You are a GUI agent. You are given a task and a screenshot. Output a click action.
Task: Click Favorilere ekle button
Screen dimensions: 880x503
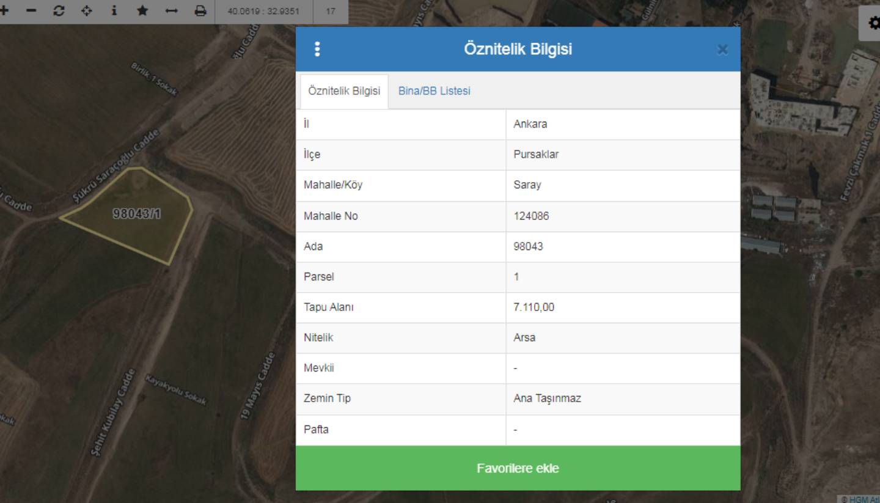[518, 468]
